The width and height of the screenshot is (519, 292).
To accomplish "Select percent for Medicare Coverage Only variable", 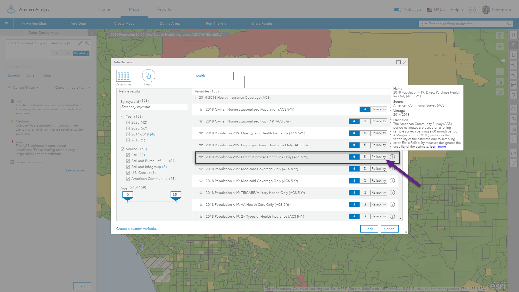I will tap(365, 169).
